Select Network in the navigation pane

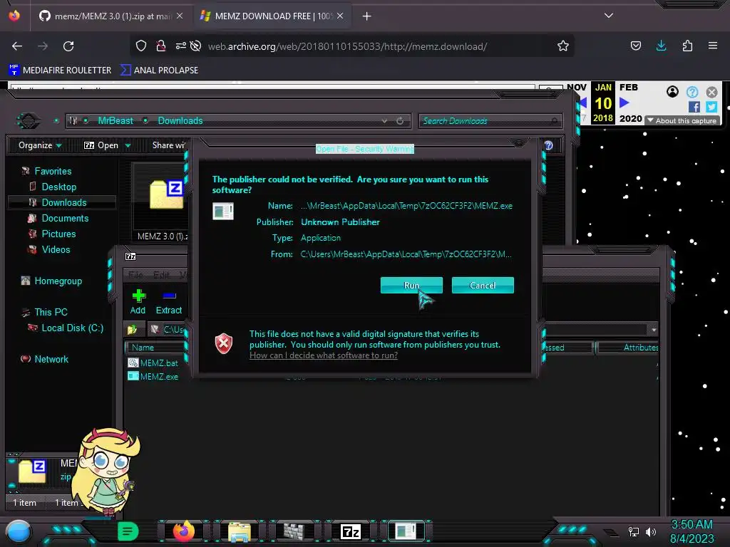coord(51,359)
